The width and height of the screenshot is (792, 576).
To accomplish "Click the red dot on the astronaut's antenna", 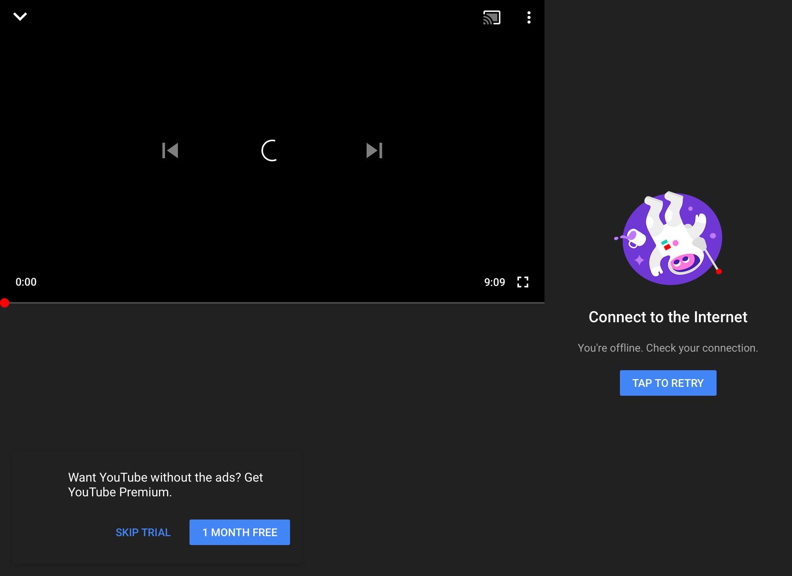I will tap(719, 272).
